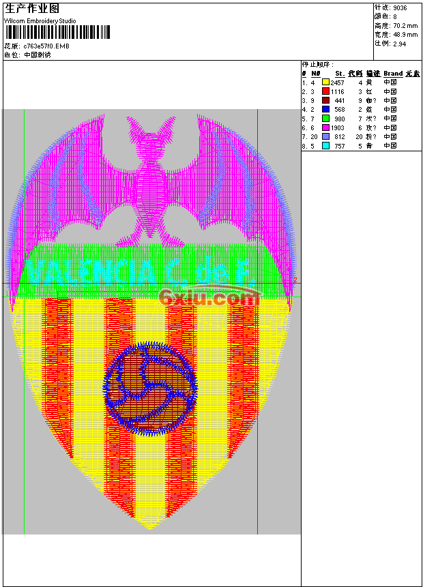The height and width of the screenshot is (587, 423).
Task: Click the design barcode
Action: [57, 32]
